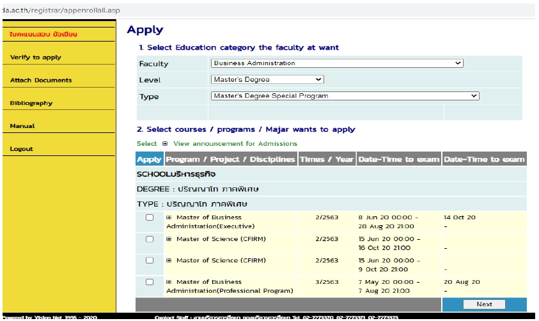Select checkbox for CFIRM ending 9 Oct 20

tap(150, 261)
